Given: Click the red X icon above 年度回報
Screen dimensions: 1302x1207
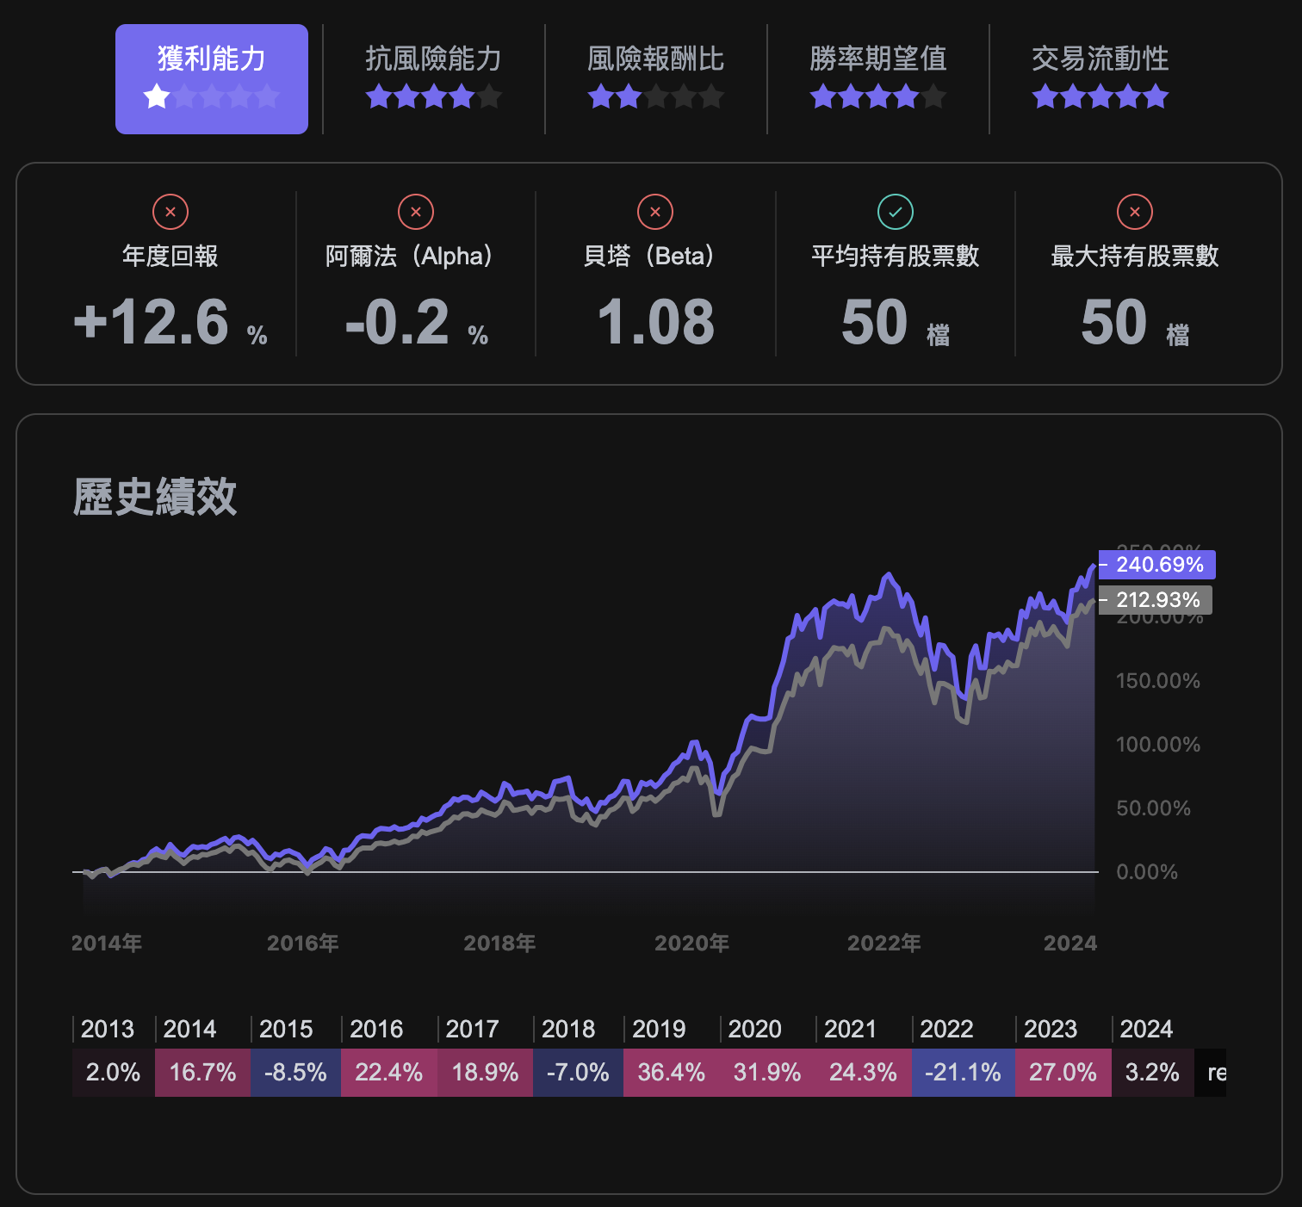Looking at the screenshot, I should [170, 212].
